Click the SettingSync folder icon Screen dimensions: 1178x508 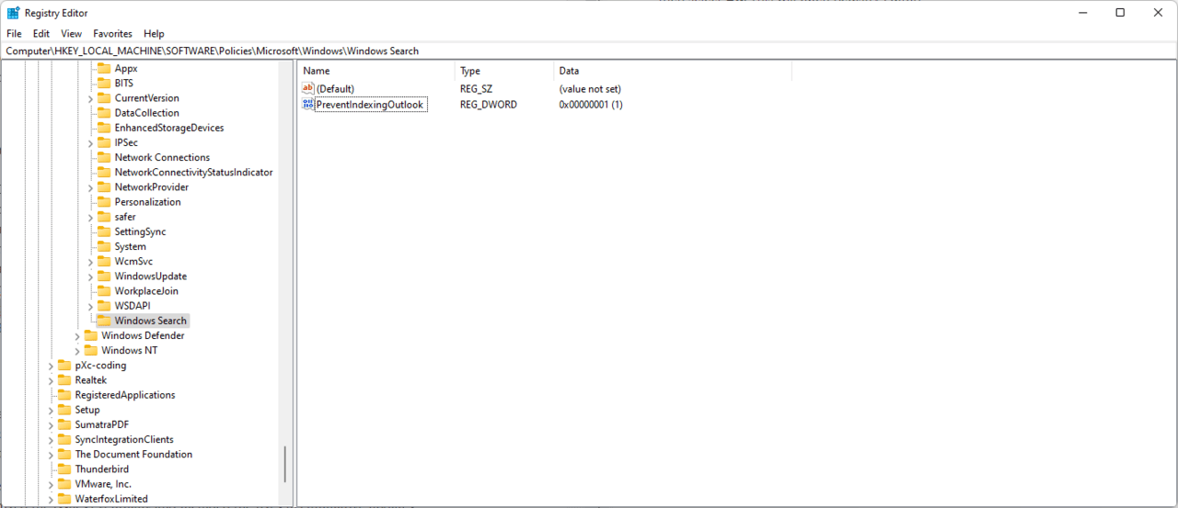click(103, 231)
